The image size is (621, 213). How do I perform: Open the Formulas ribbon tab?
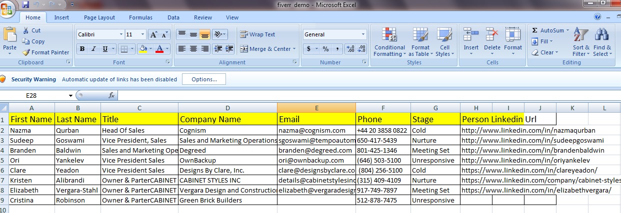(140, 17)
